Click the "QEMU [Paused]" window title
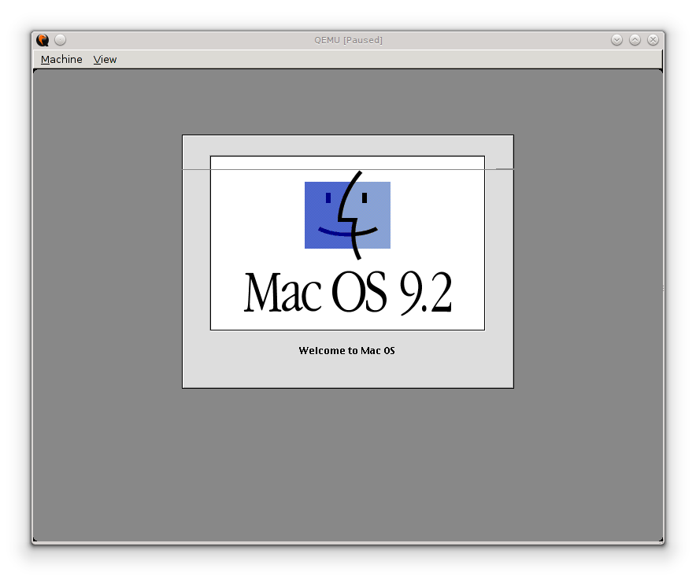Screen dimensions: 696x576 point(348,40)
